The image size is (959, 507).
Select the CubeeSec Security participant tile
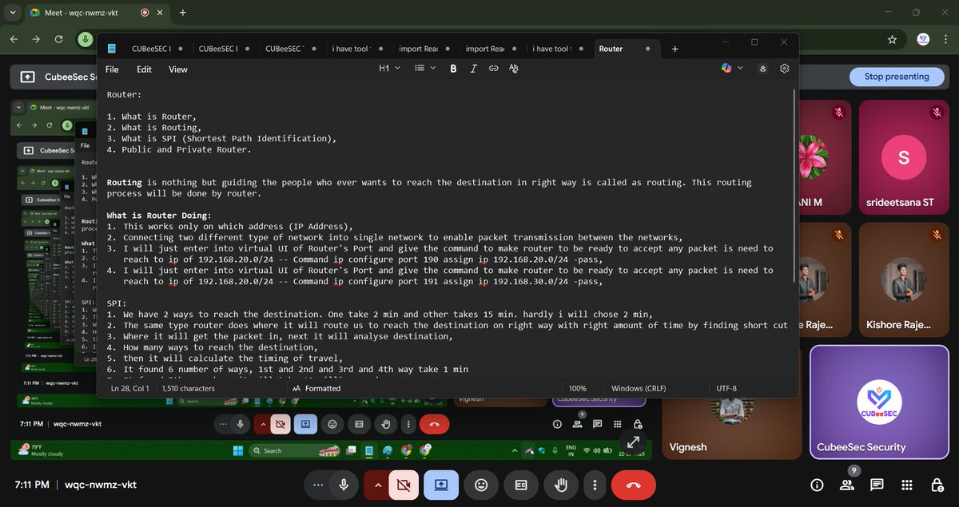click(x=879, y=402)
